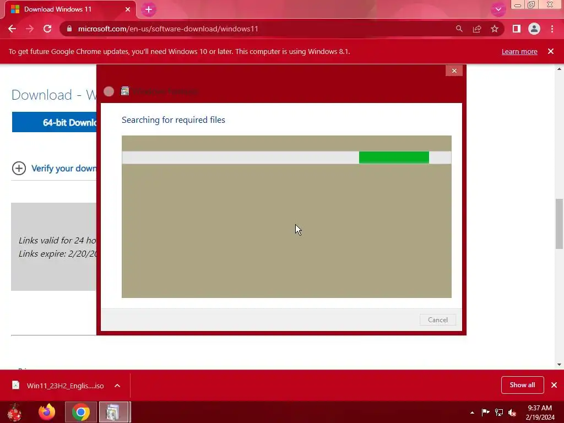The width and height of the screenshot is (564, 423).
Task: Close the Windows 11 setup dialog
Action: coord(454,70)
